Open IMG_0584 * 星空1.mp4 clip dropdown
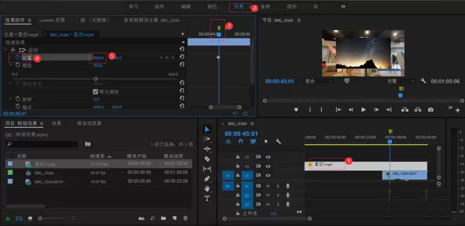The height and width of the screenshot is (226, 465). [45, 34]
